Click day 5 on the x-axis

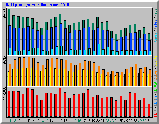tap(29, 121)
